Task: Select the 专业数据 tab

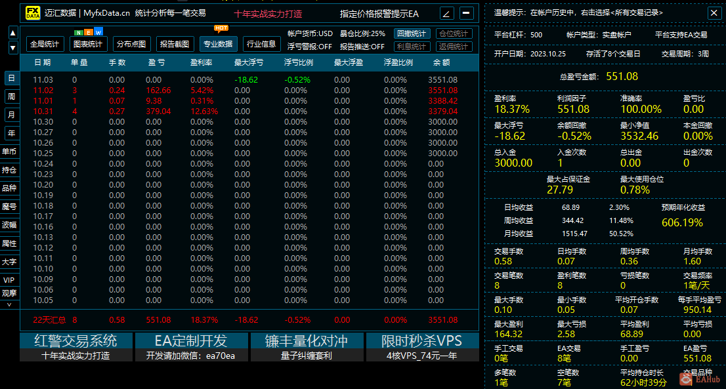Action: [x=218, y=44]
